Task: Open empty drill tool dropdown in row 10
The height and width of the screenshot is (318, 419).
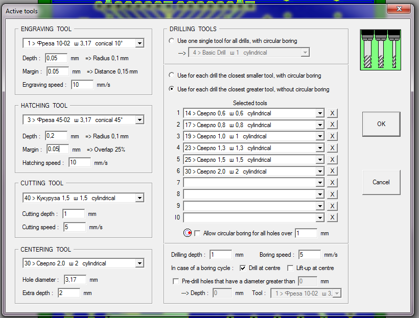Action: [320, 217]
